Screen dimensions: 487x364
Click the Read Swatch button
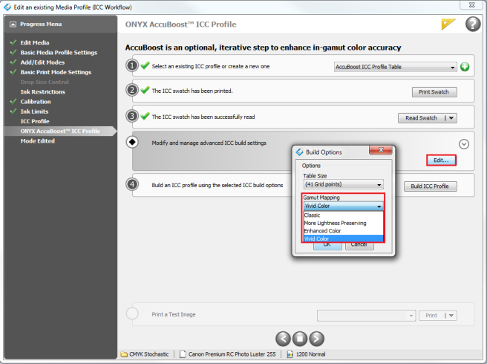[x=421, y=118]
